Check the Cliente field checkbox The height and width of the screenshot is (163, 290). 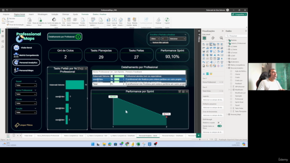click(x=231, y=74)
